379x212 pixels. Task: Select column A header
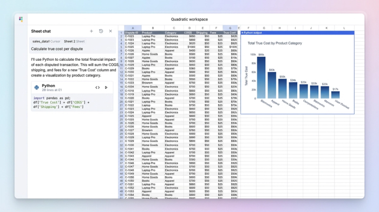(133, 28)
